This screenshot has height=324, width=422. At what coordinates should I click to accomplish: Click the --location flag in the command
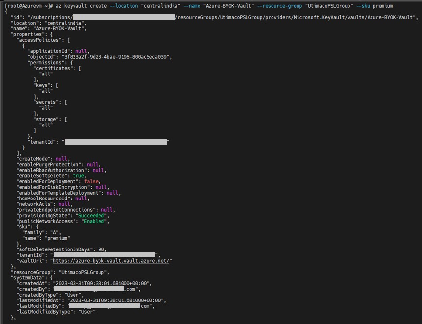(124, 6)
